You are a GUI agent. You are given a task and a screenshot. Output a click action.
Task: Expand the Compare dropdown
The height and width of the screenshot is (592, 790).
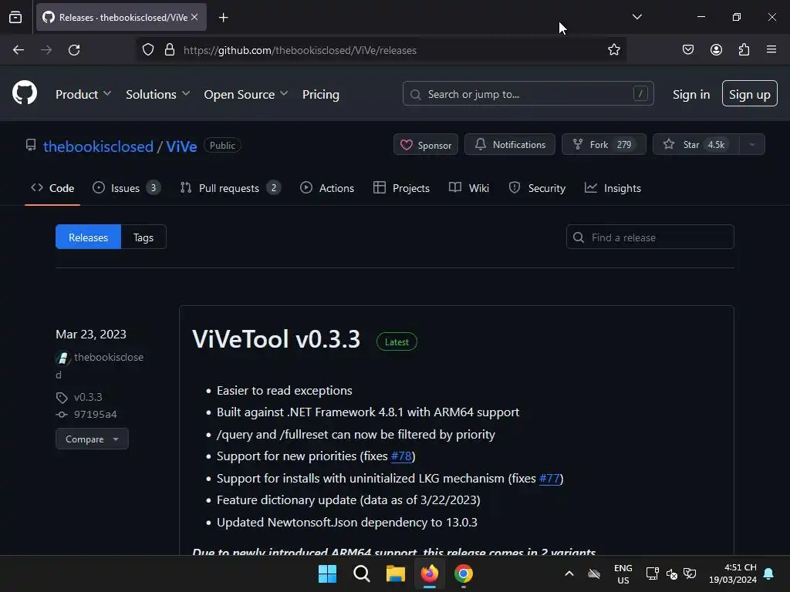[92, 439]
